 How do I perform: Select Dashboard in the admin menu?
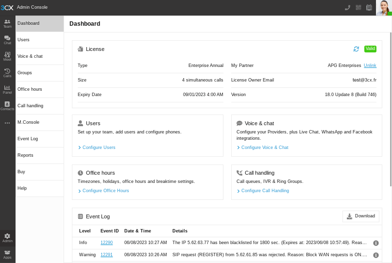[x=40, y=23]
